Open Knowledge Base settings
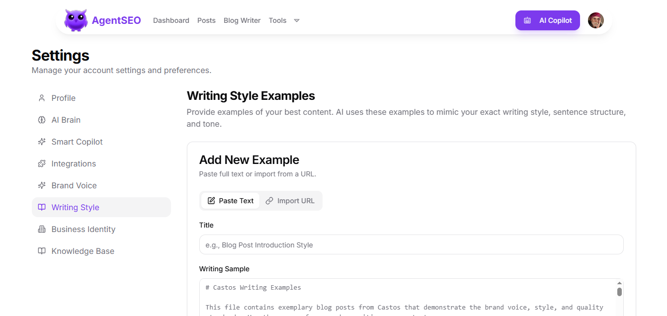Screen dimensions: 667x316 [x=83, y=251]
